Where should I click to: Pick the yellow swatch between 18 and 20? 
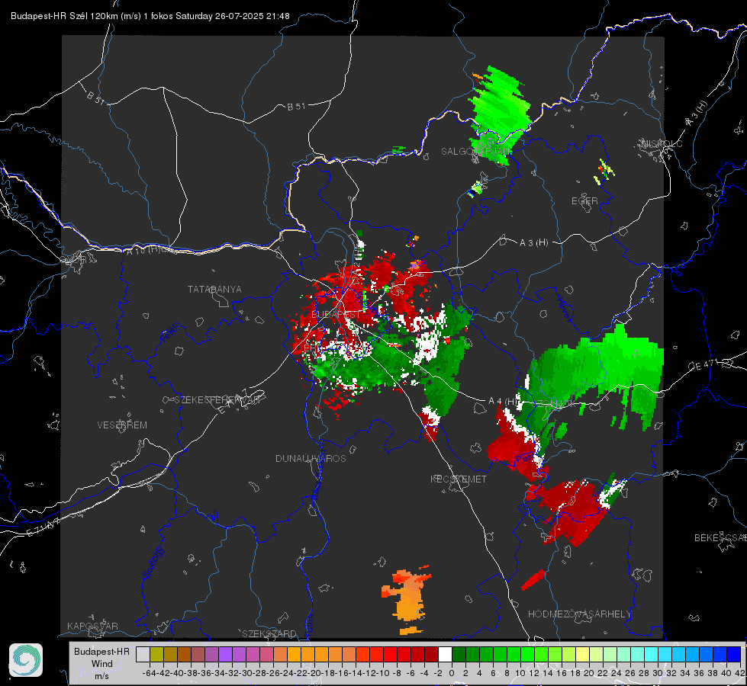(x=582, y=654)
